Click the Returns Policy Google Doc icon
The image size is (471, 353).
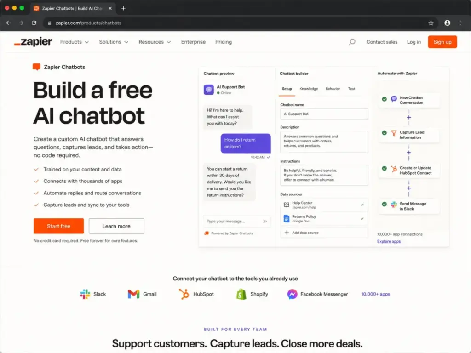point(286,218)
